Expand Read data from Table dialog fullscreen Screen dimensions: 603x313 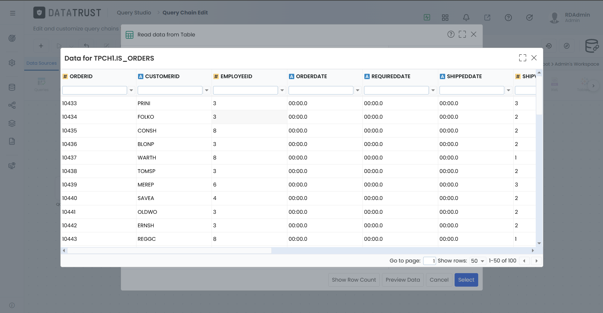pos(462,34)
